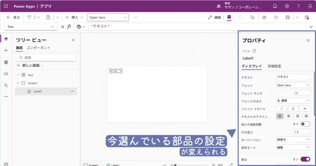This screenshot has width=316, height=166.
Task: Click the 戻る back button
Action: 13,18
